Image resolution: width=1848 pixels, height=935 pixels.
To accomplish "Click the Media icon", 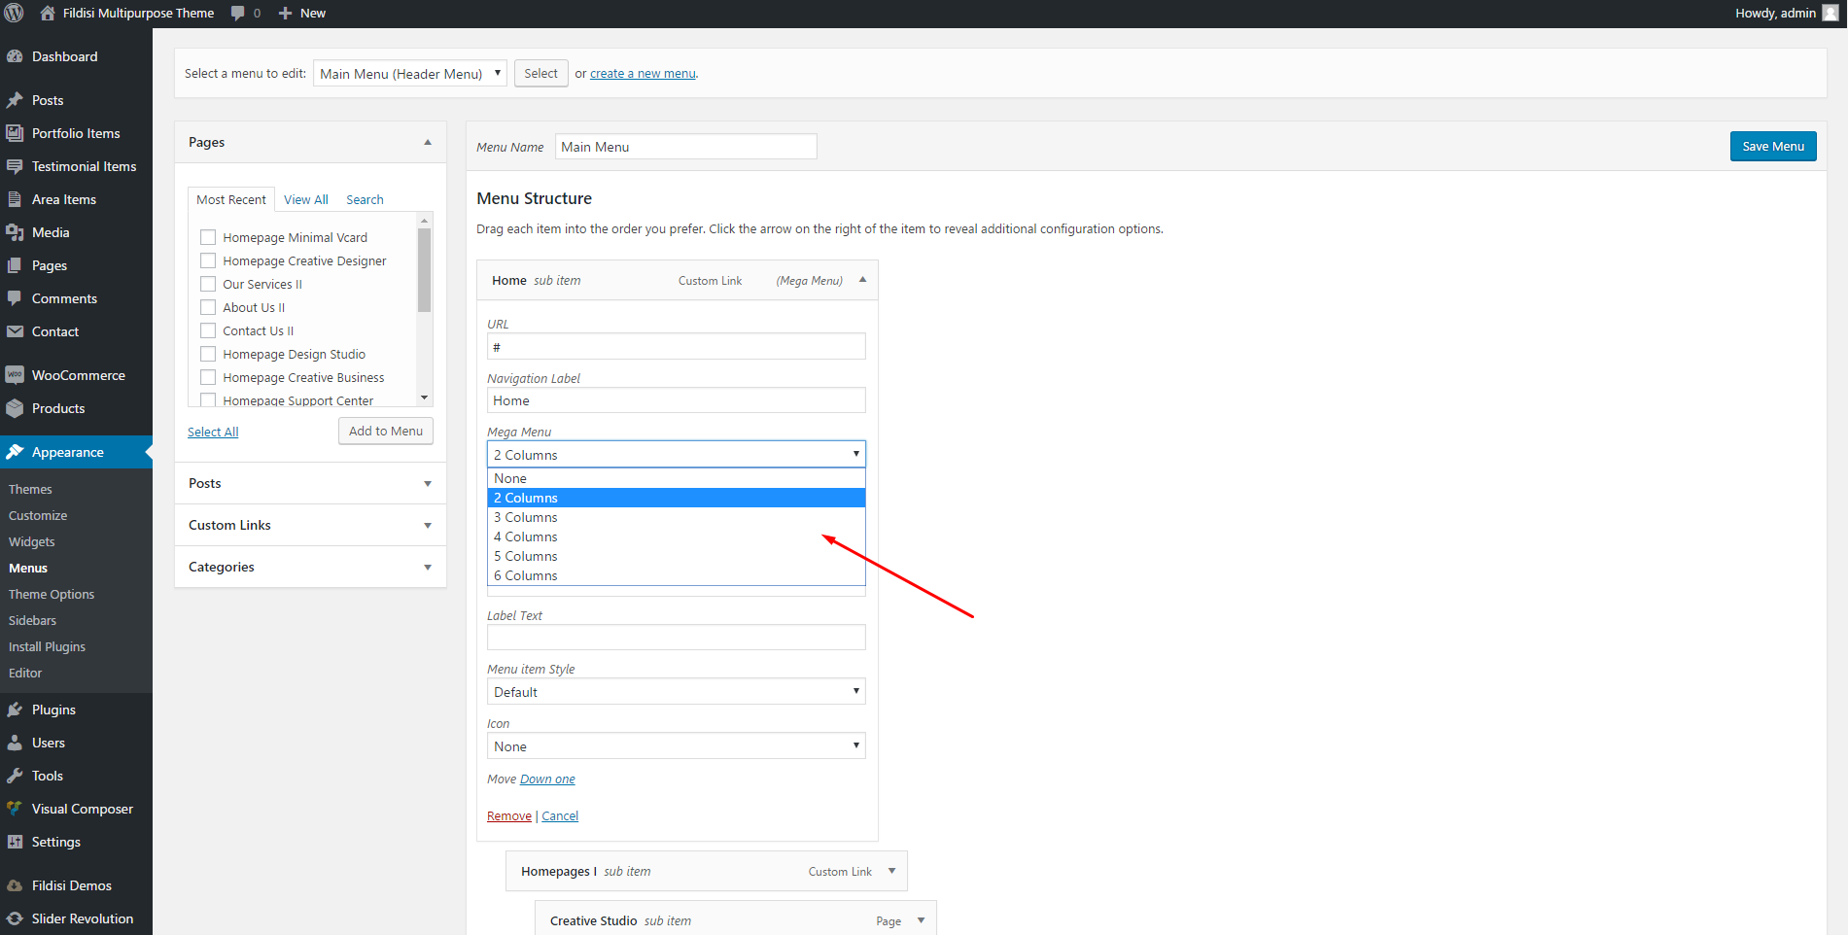I will [x=15, y=232].
